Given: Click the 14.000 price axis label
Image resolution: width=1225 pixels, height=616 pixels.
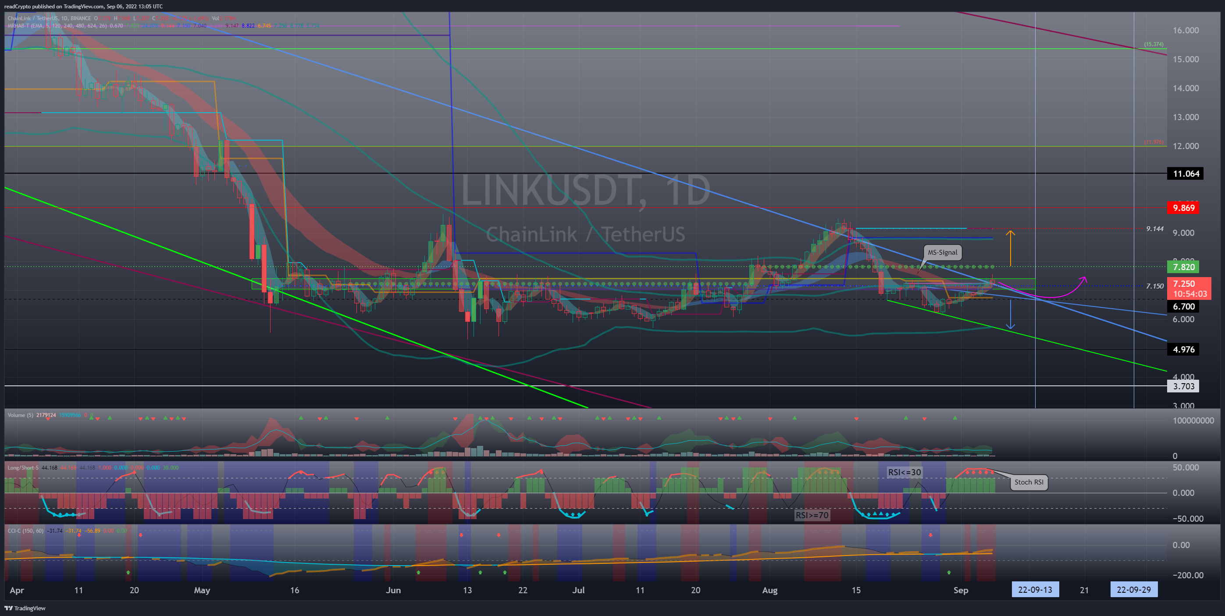Looking at the screenshot, I should point(1186,88).
